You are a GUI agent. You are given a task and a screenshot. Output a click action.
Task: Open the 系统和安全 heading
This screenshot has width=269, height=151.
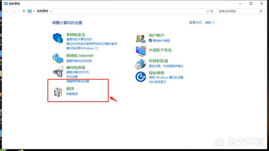pyautogui.click(x=76, y=35)
